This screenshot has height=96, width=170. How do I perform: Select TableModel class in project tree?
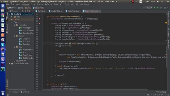coord(28,58)
